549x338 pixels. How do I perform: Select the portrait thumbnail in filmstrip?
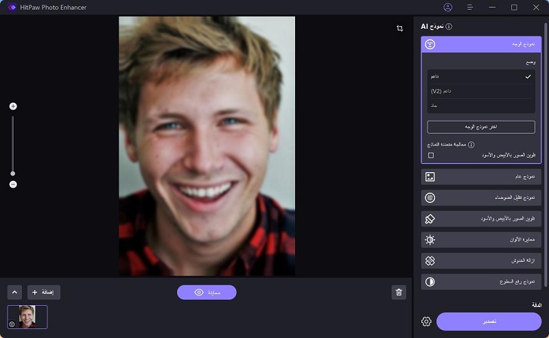pyautogui.click(x=27, y=317)
